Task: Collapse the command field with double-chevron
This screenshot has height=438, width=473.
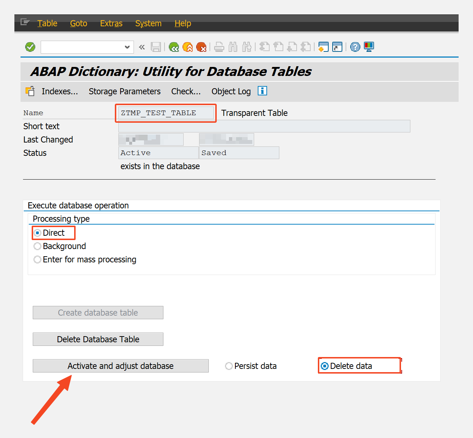Action: [x=141, y=47]
